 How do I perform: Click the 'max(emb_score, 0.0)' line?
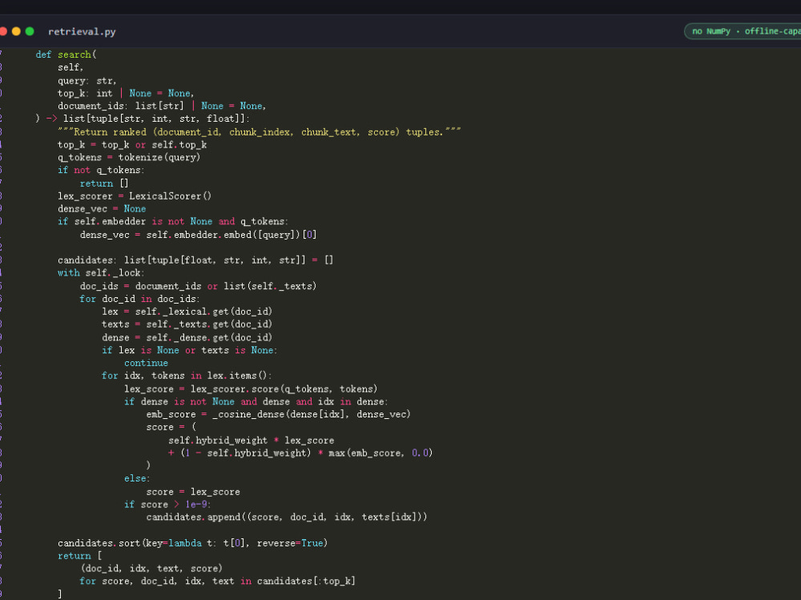coord(300,453)
